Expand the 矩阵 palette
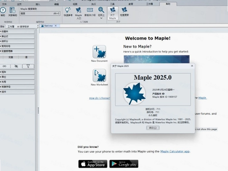This screenshot has height=171, width=228. coord(17,72)
